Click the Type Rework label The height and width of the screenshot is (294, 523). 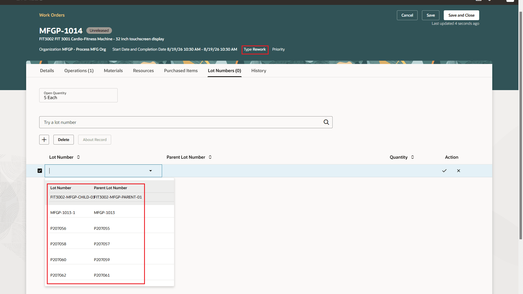coord(255,49)
